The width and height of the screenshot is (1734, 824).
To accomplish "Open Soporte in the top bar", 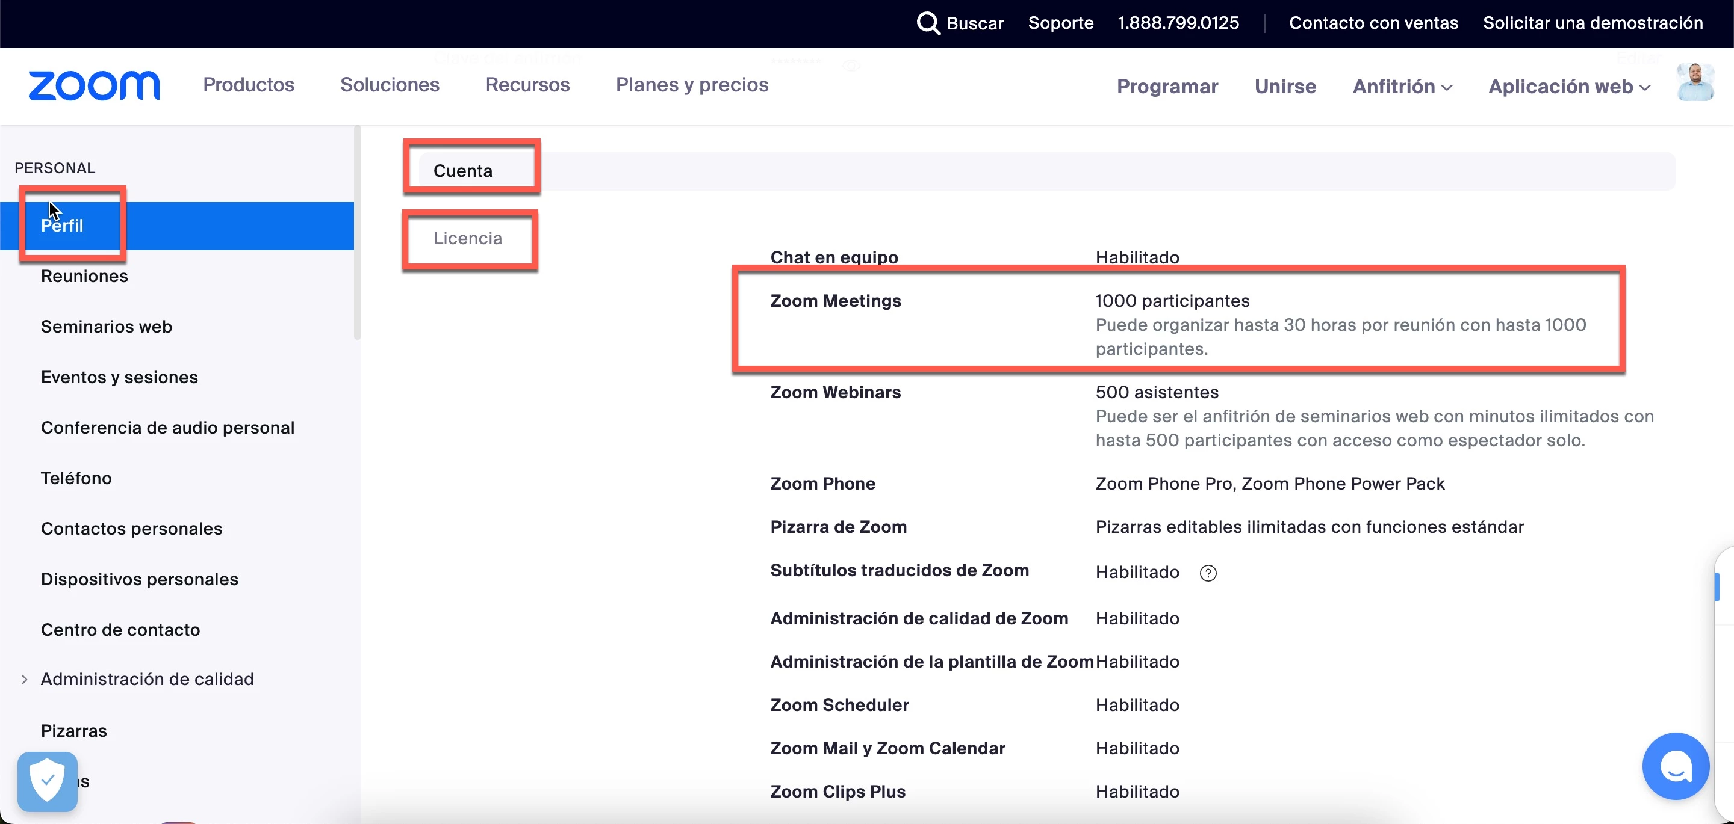I will (x=1060, y=23).
